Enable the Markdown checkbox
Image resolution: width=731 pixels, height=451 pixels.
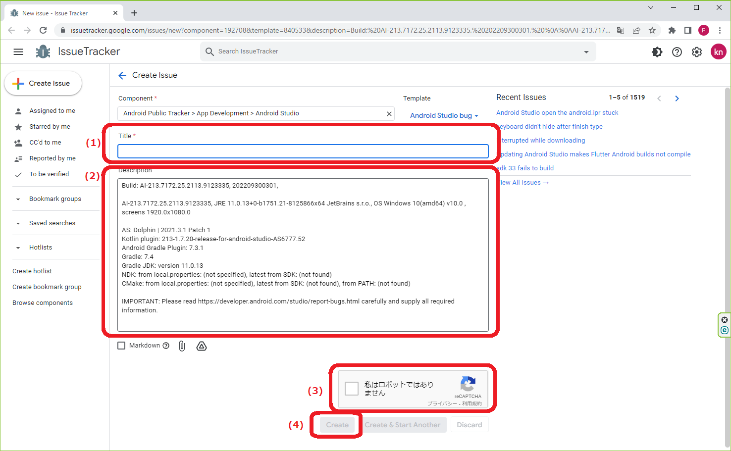pos(121,346)
